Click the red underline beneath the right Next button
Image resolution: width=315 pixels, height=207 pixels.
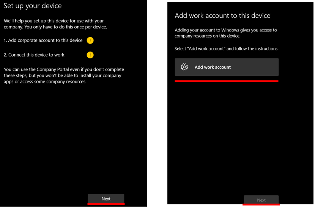tap(261, 205)
